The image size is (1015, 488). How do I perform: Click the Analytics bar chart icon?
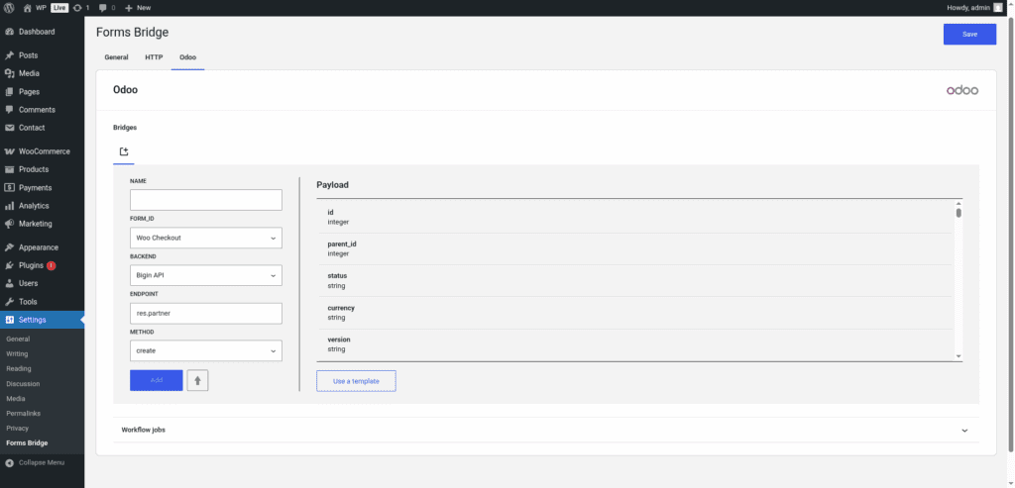pos(10,206)
